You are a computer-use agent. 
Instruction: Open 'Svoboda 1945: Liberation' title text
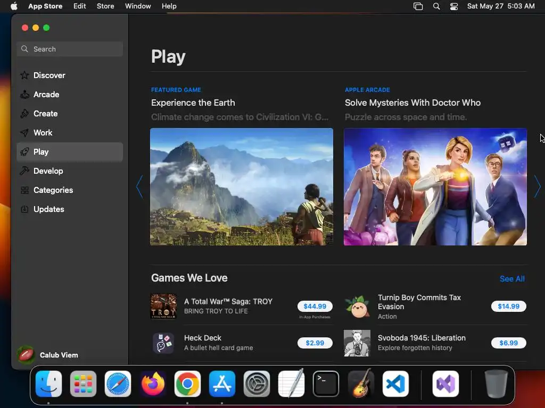[422, 338]
